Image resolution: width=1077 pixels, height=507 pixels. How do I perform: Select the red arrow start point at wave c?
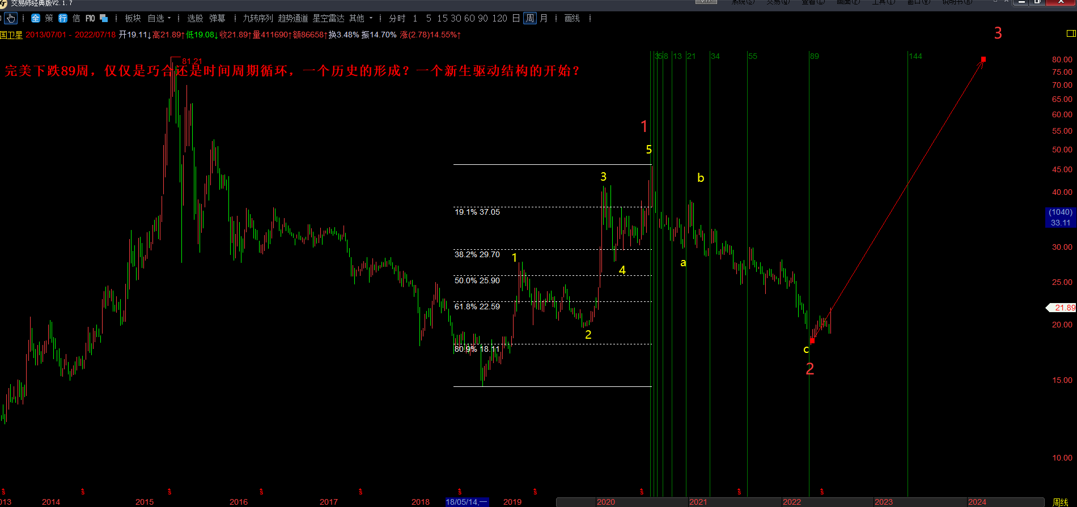click(x=812, y=340)
